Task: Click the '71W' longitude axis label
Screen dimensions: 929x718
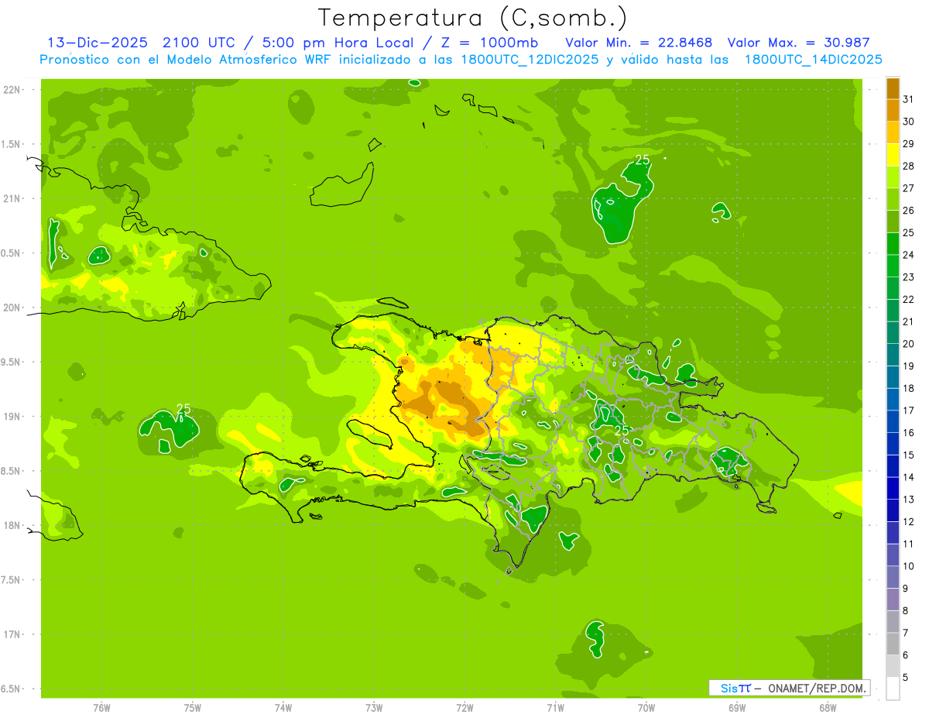Action: [555, 708]
